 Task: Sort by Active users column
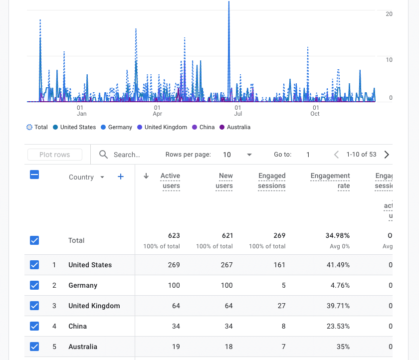(x=170, y=181)
